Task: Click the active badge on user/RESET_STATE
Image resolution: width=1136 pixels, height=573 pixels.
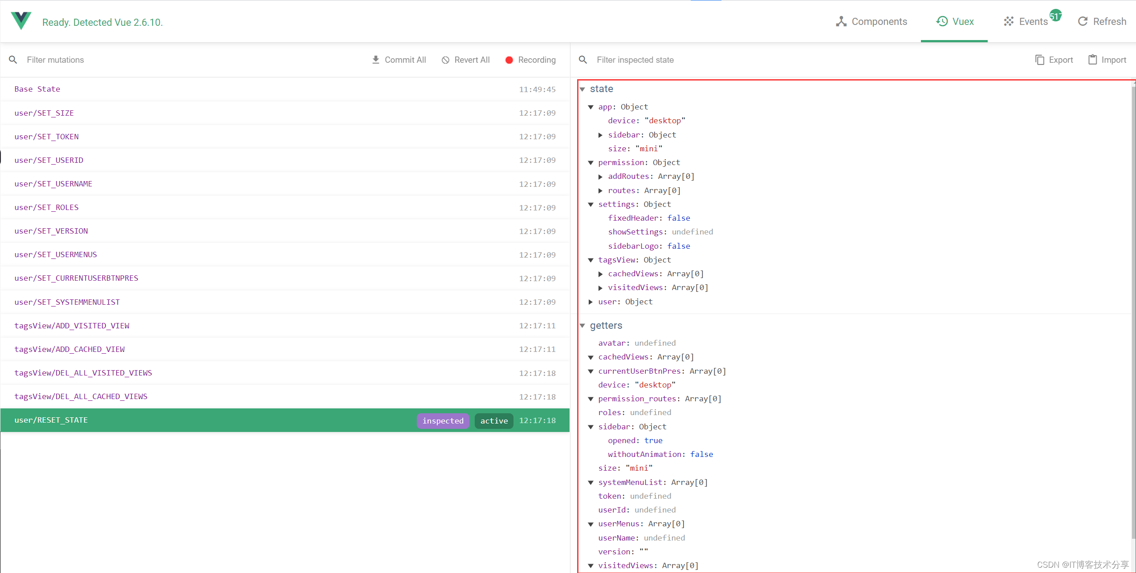Action: point(493,420)
